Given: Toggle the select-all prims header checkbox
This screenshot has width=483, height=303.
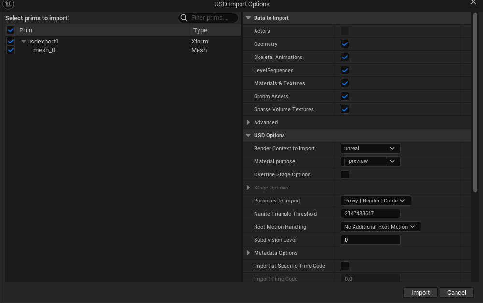Looking at the screenshot, I should [x=11, y=30].
